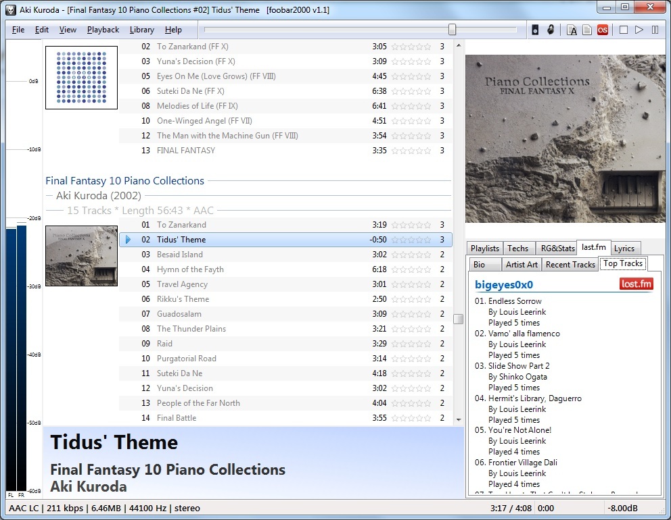Stop playback with the square Stop button
Image resolution: width=671 pixels, height=520 pixels.
click(x=624, y=30)
